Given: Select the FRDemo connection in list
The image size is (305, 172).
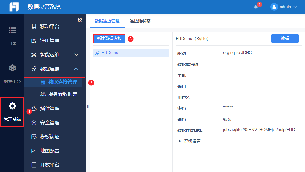Looking at the screenshot, I should (131, 53).
